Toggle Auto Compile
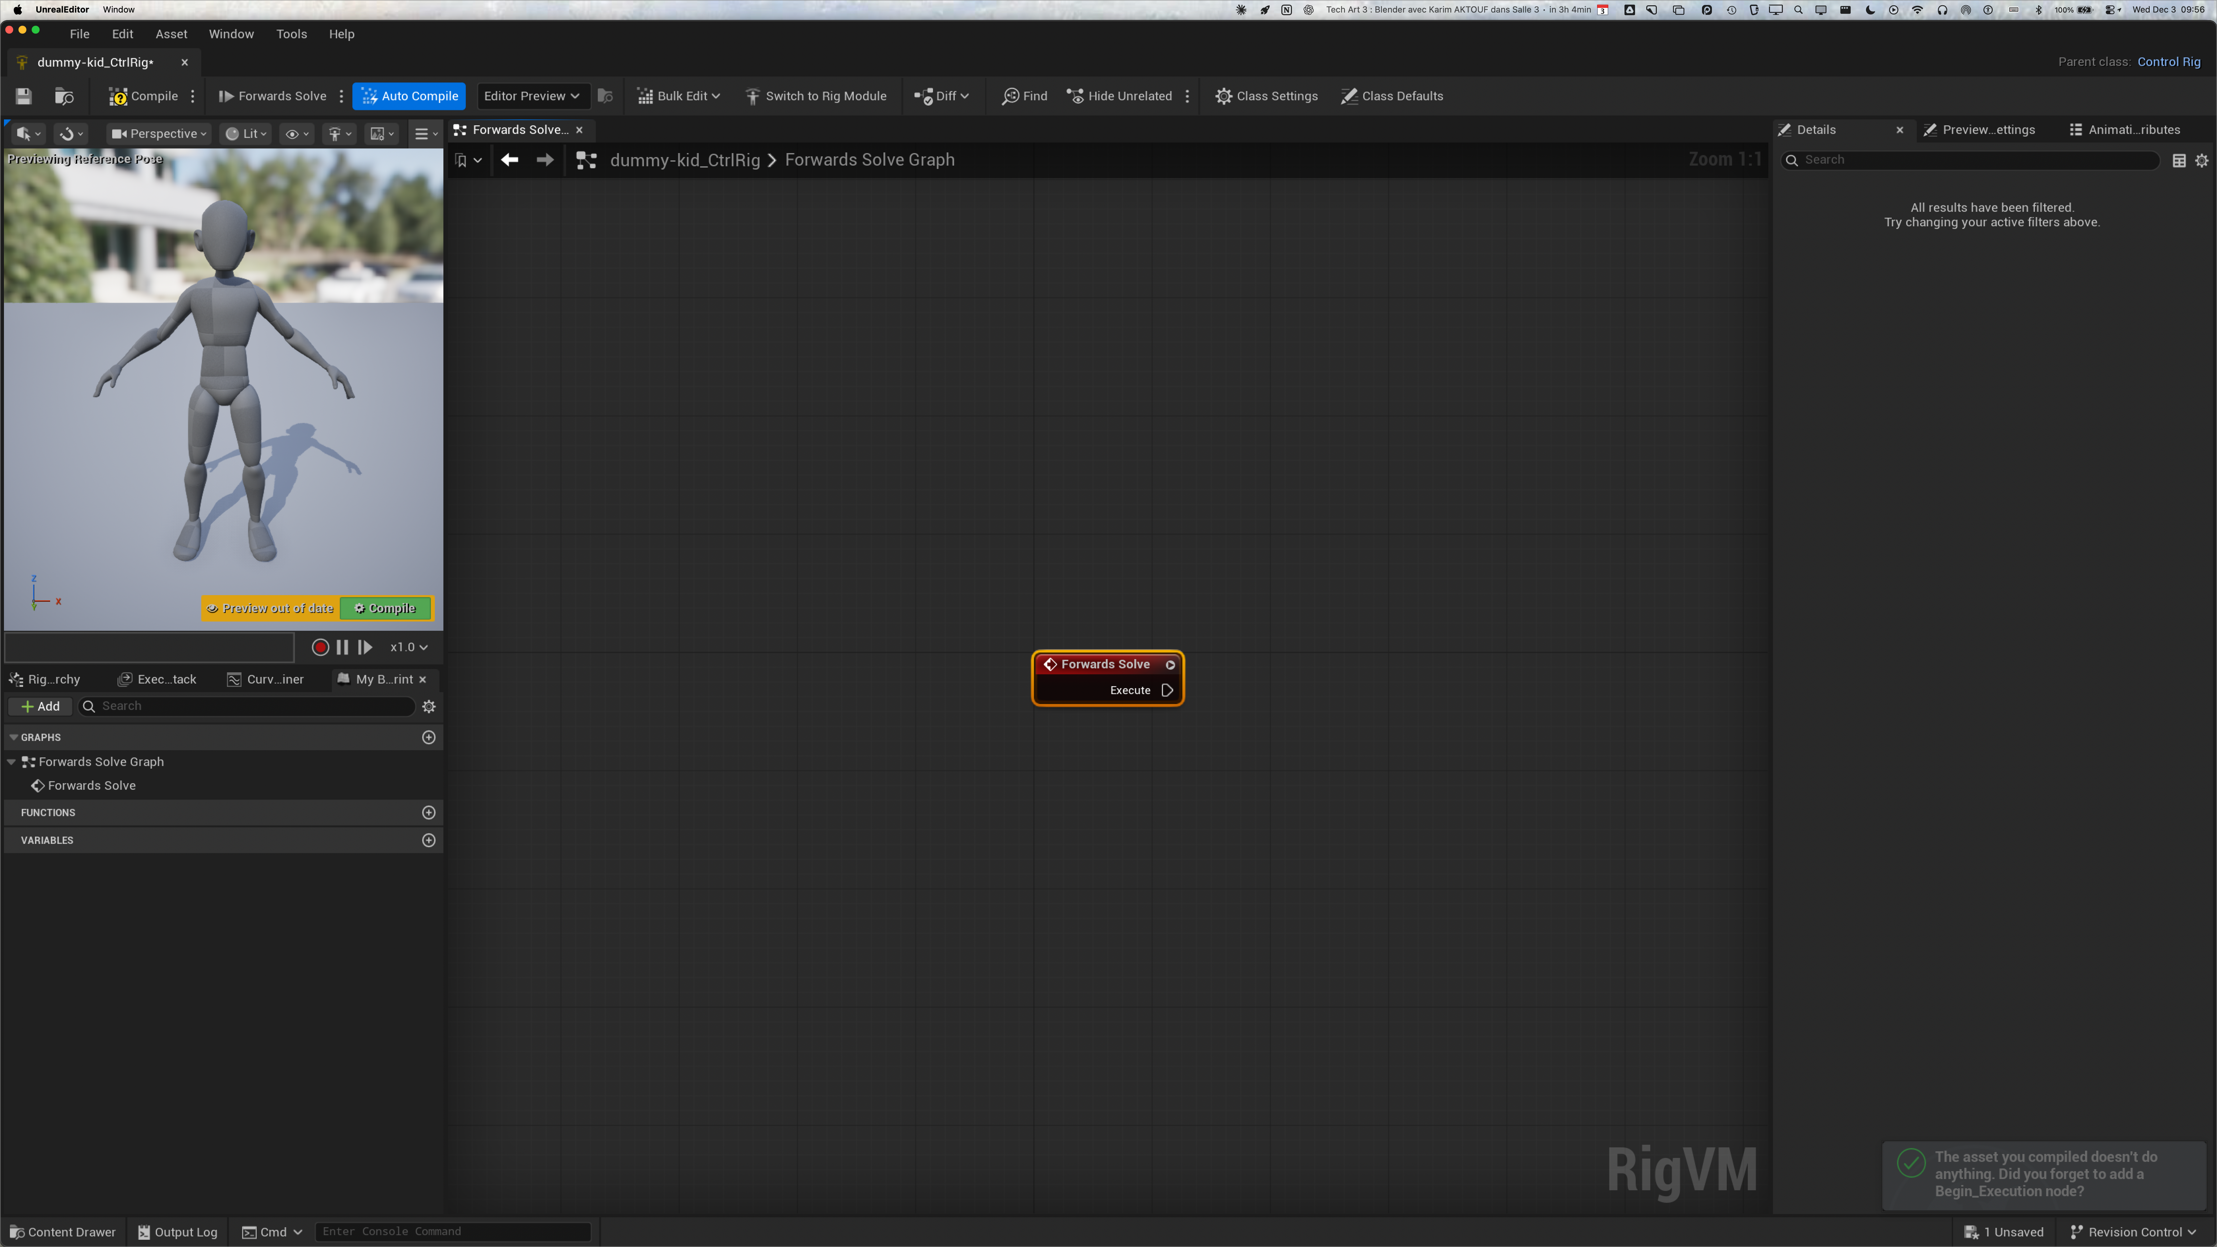The width and height of the screenshot is (2217, 1247). click(x=409, y=96)
